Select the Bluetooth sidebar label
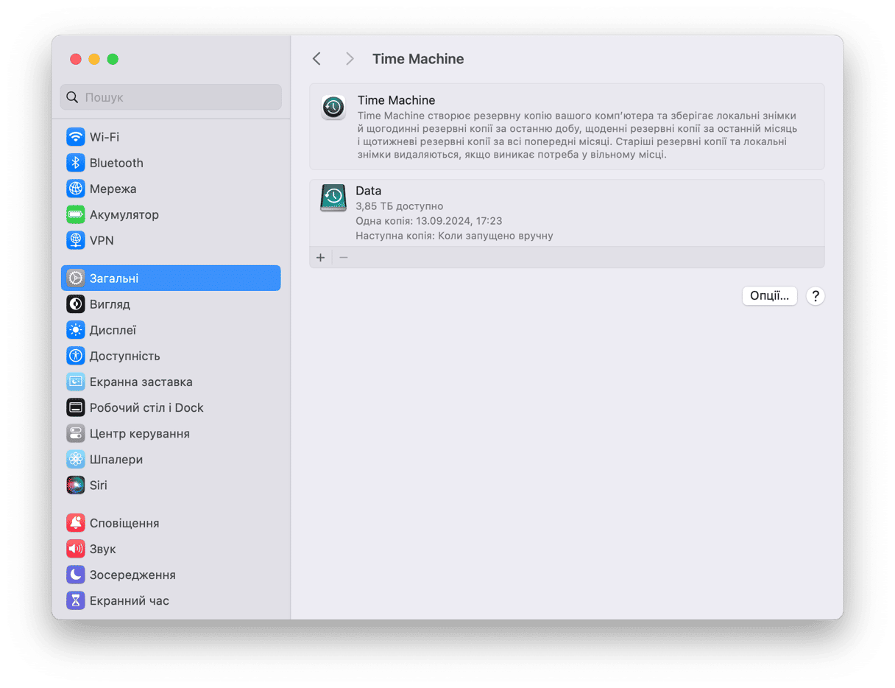Viewport: 895px width, 688px height. (116, 163)
